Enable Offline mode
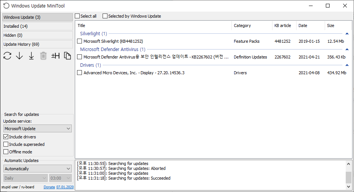Viewport: 354px width, 192px height. click(6, 152)
